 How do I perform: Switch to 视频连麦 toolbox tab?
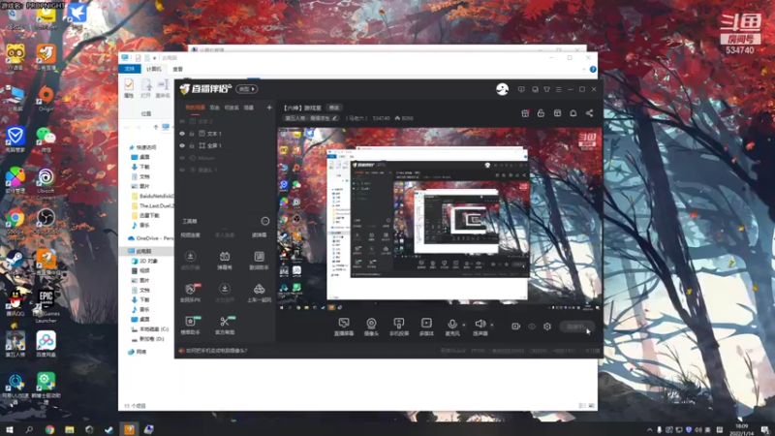190,234
